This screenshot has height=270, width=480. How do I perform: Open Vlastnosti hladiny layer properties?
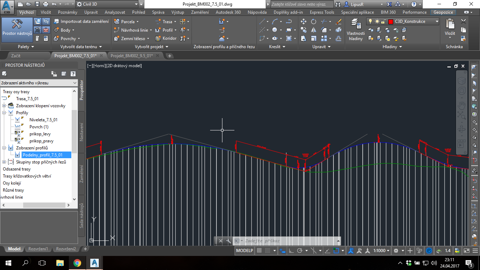pyautogui.click(x=356, y=30)
